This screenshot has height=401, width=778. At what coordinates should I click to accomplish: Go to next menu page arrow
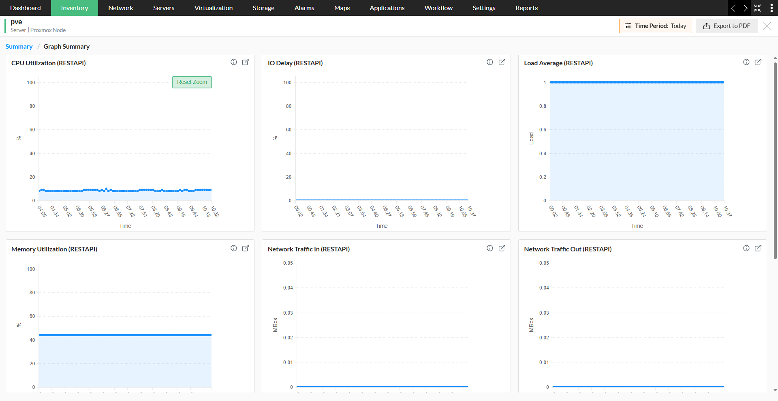tap(745, 8)
